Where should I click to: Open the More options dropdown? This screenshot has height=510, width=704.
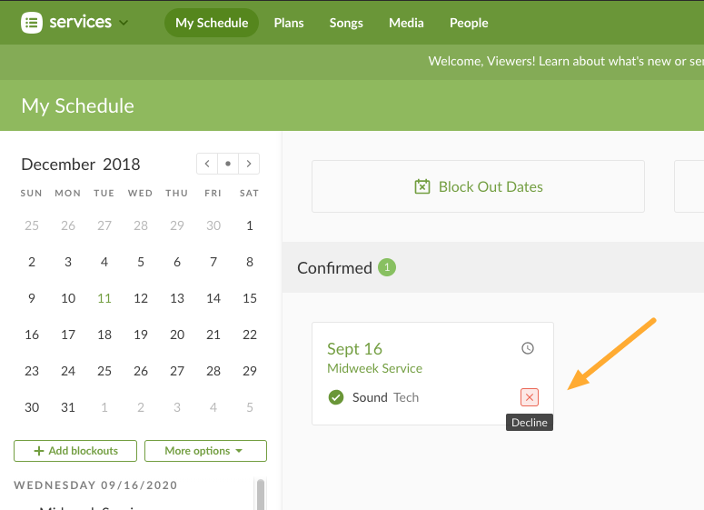click(x=205, y=451)
